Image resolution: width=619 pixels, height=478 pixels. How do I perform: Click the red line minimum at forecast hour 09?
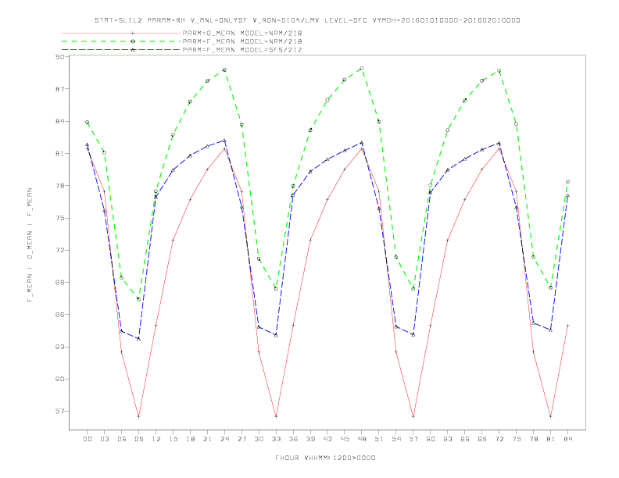coord(138,416)
